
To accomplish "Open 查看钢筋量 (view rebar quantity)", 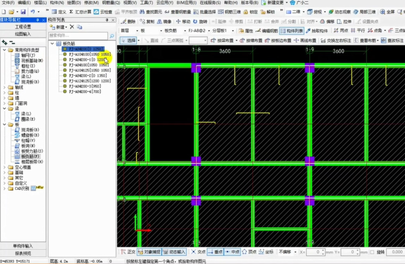I will tap(178, 12).
